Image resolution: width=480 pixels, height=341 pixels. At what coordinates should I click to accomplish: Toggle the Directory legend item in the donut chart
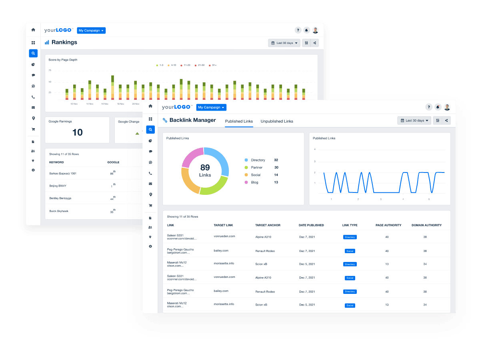pyautogui.click(x=258, y=160)
